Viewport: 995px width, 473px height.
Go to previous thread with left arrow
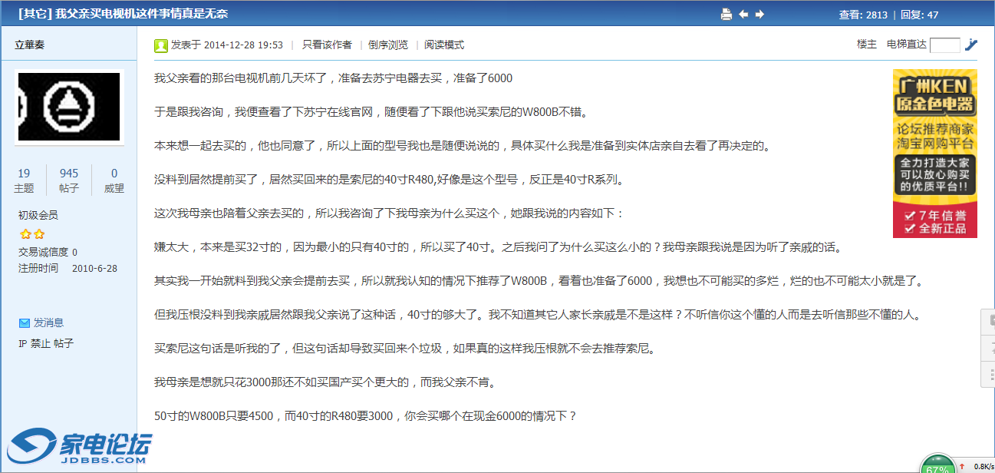click(743, 14)
